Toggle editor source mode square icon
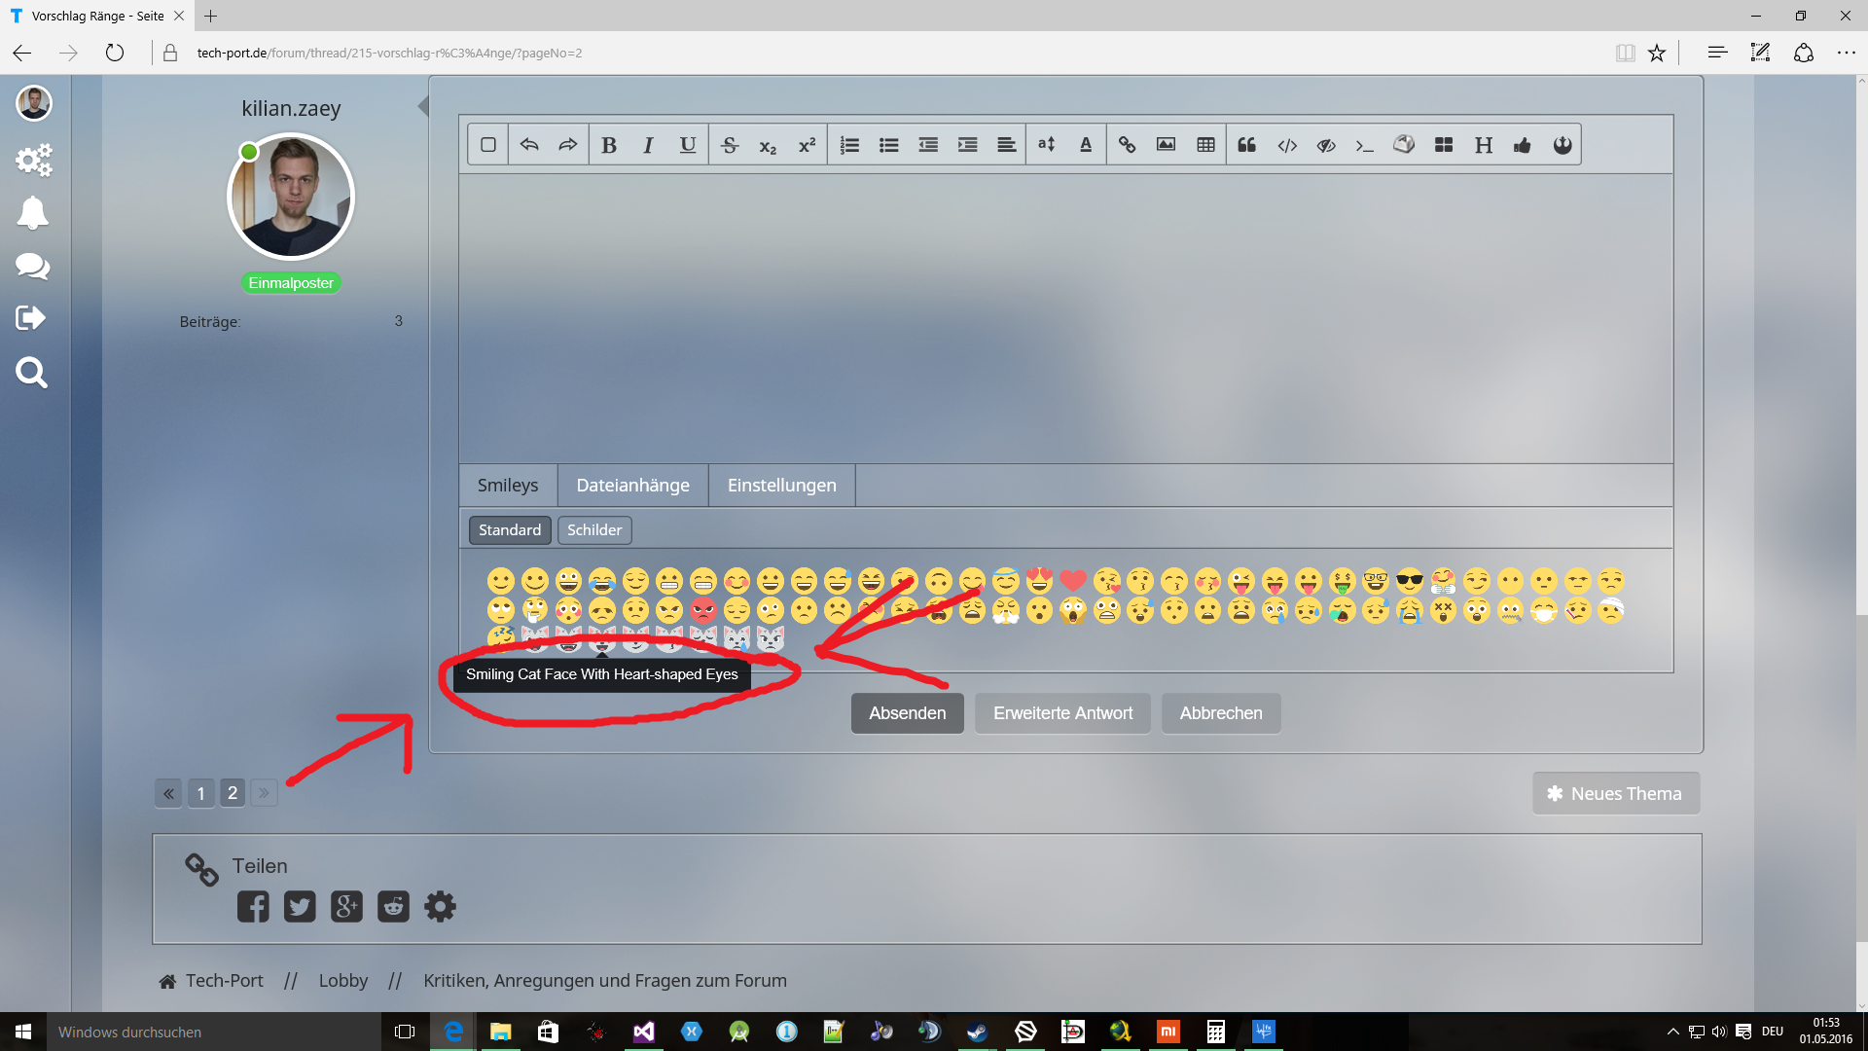 point(488,145)
